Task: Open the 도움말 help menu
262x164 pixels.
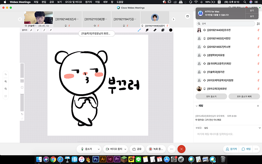Action: (120, 2)
